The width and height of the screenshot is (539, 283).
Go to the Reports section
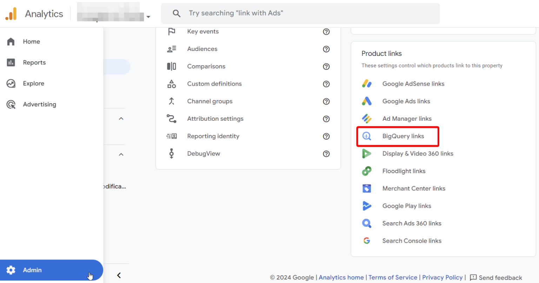coord(34,62)
